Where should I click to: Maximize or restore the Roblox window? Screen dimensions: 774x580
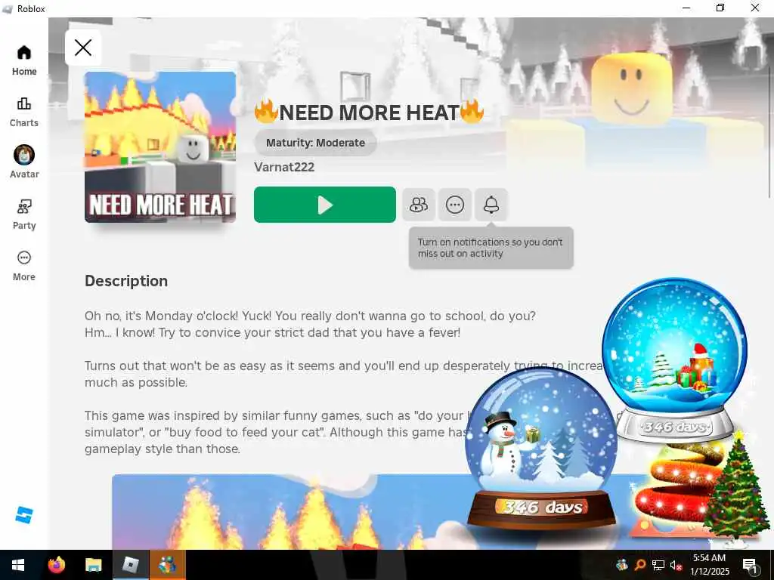click(720, 8)
